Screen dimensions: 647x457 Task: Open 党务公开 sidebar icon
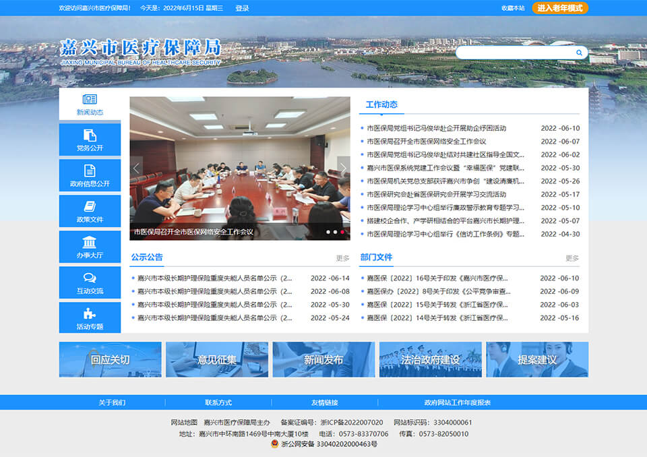90,135
